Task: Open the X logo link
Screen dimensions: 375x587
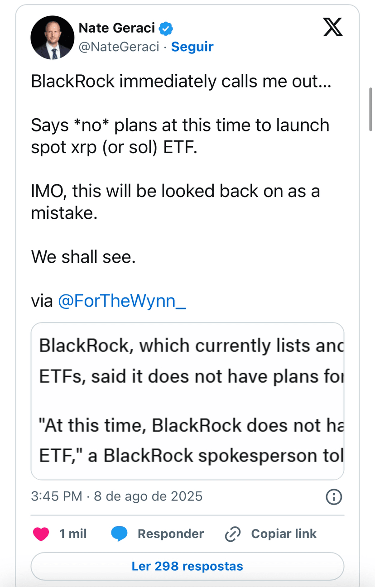Action: [x=333, y=28]
